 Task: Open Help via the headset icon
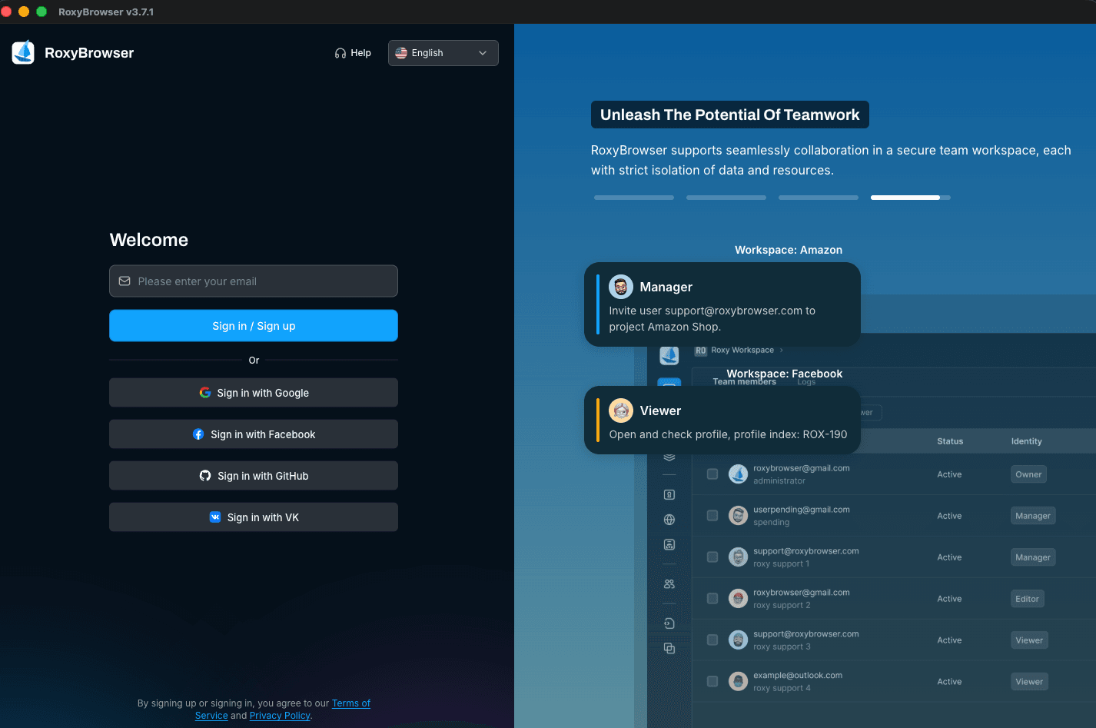(340, 53)
